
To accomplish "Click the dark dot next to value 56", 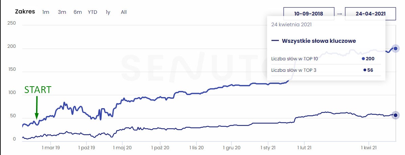I will pyautogui.click(x=365, y=70).
